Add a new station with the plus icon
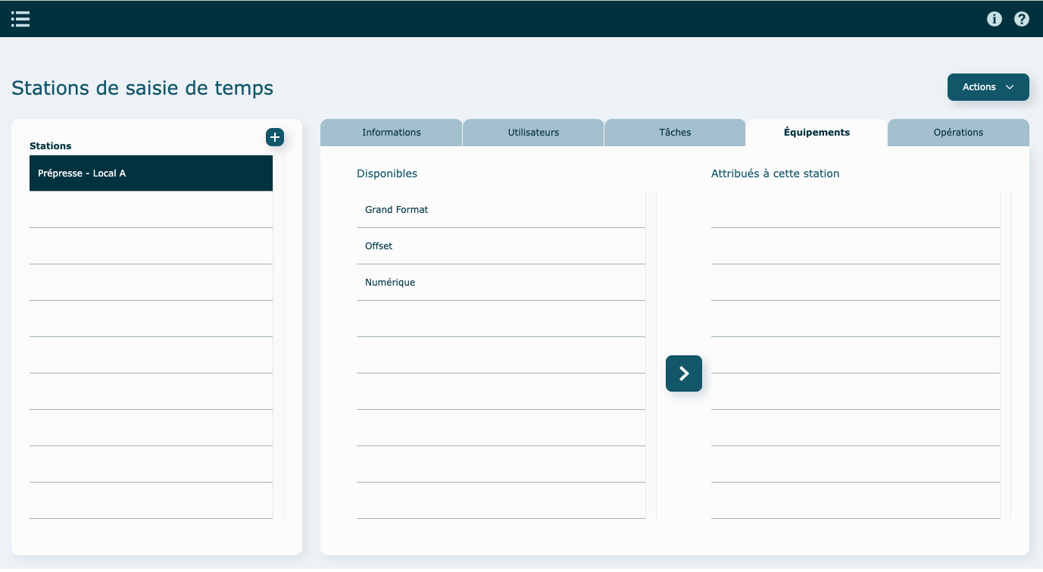This screenshot has height=572, width=1043. point(275,137)
